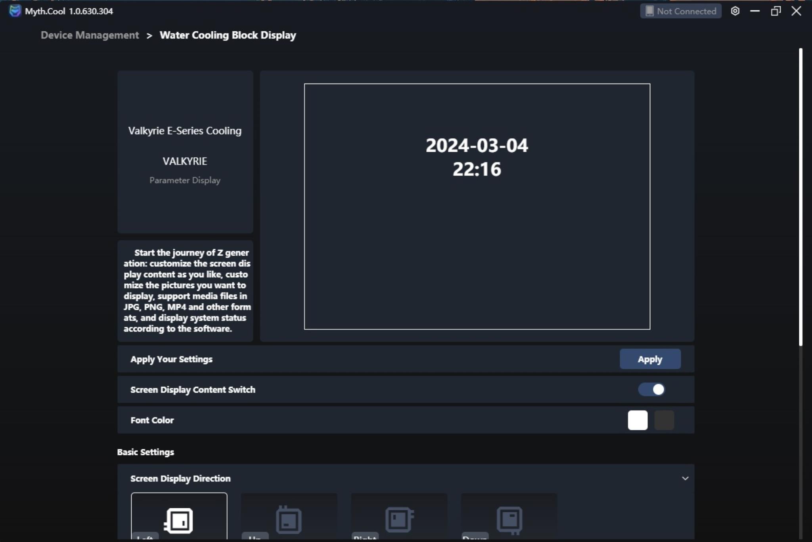The width and height of the screenshot is (812, 542).
Task: Click the restore window icon
Action: pos(776,11)
